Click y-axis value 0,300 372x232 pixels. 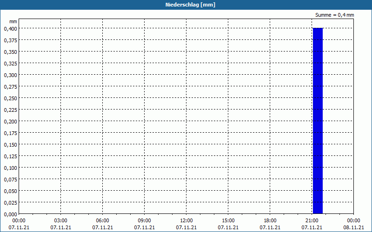[10, 75]
